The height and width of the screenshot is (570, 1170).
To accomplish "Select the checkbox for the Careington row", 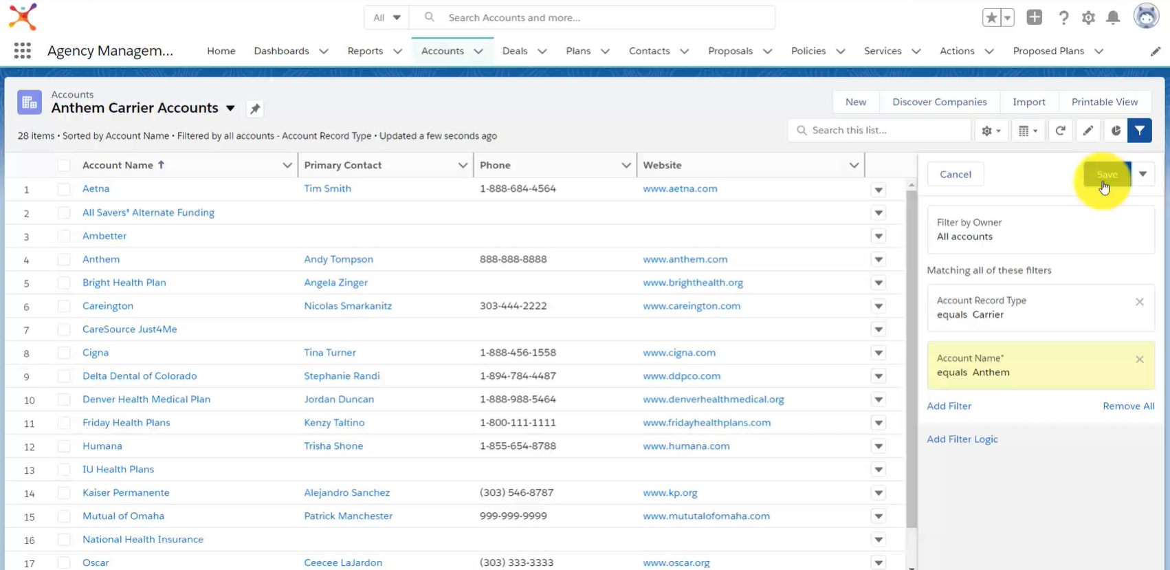I will pos(64,306).
